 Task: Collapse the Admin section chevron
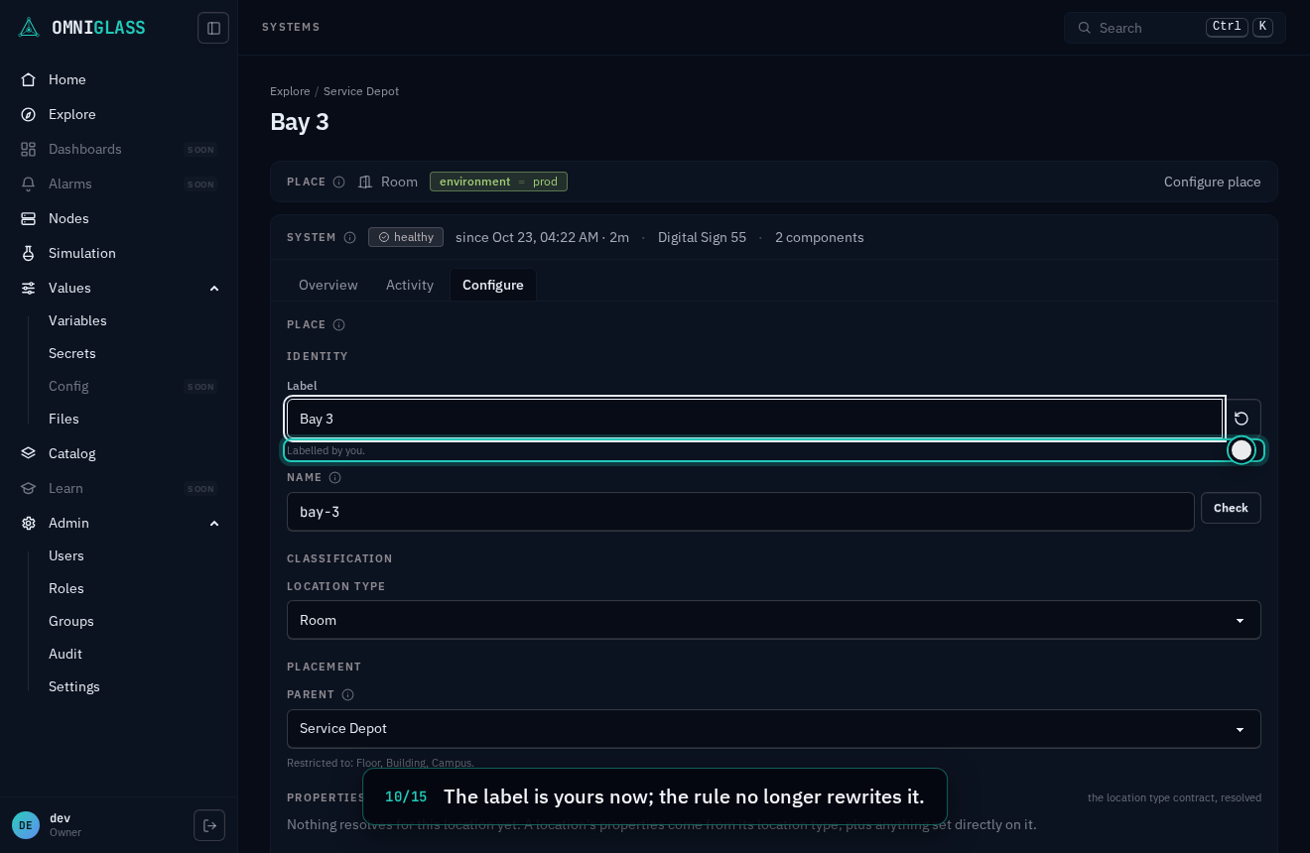[x=214, y=523]
